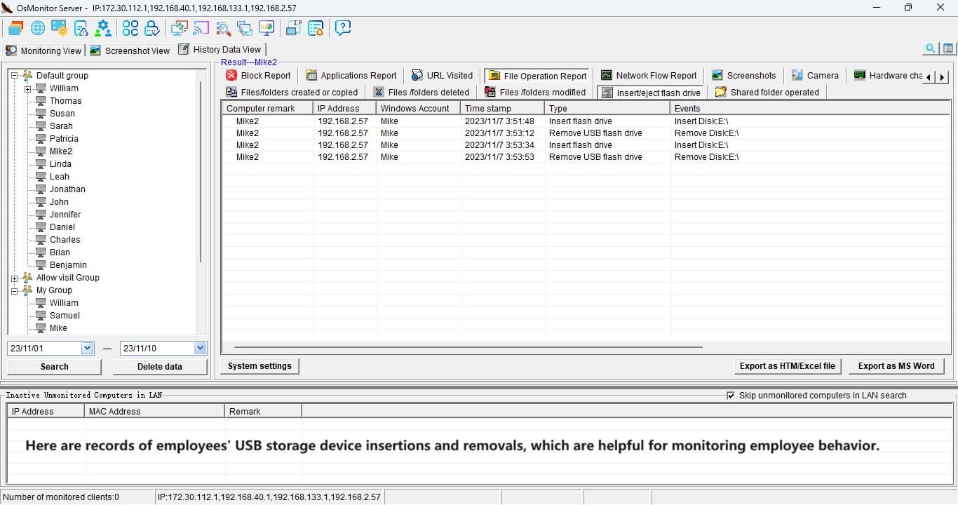Click the screenshot-with-gear toolbar icon
Screen dimensions: 958x505
pyautogui.click(x=60, y=27)
